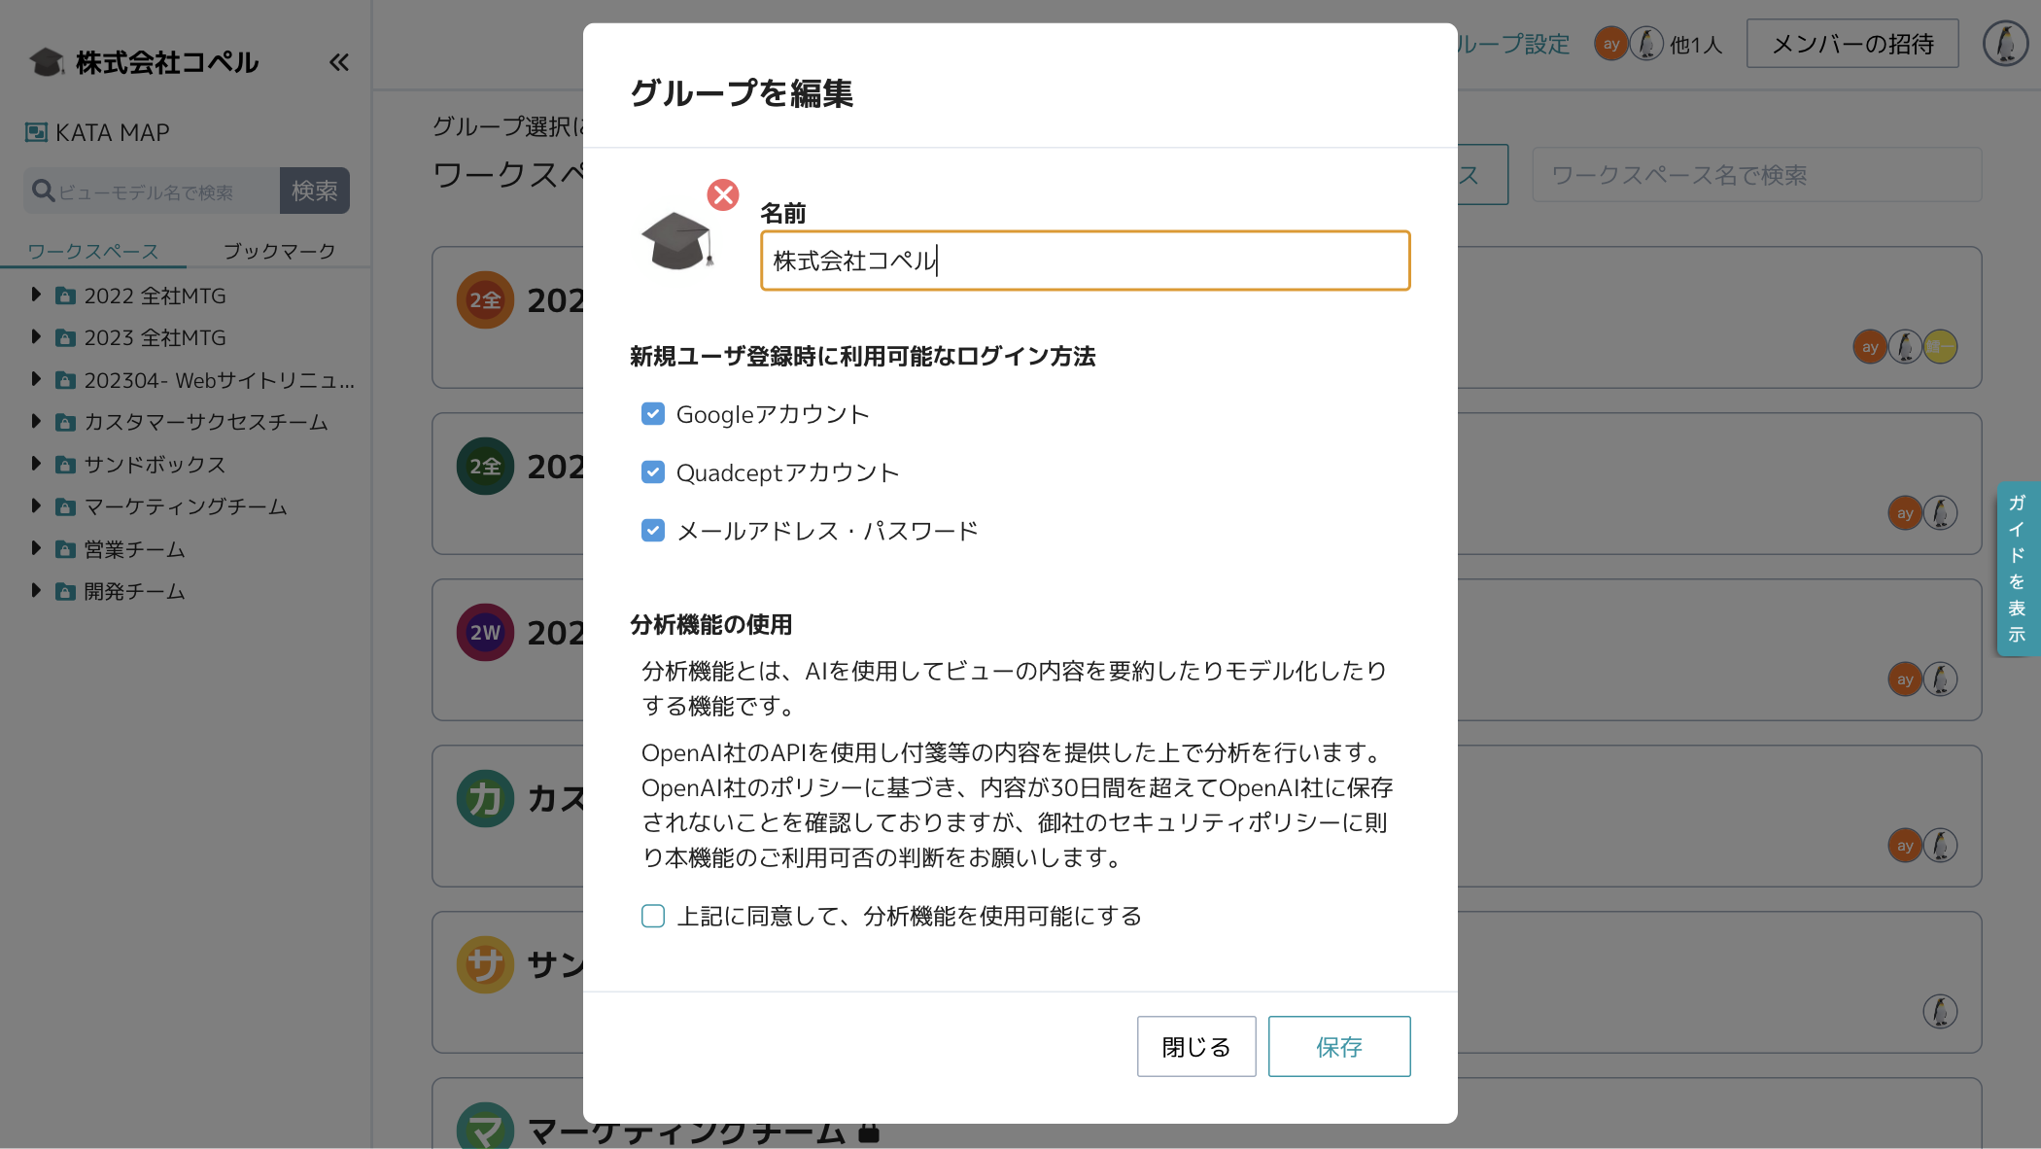2041x1149 pixels.
Task: Click the 閉じる button
Action: [1196, 1046]
